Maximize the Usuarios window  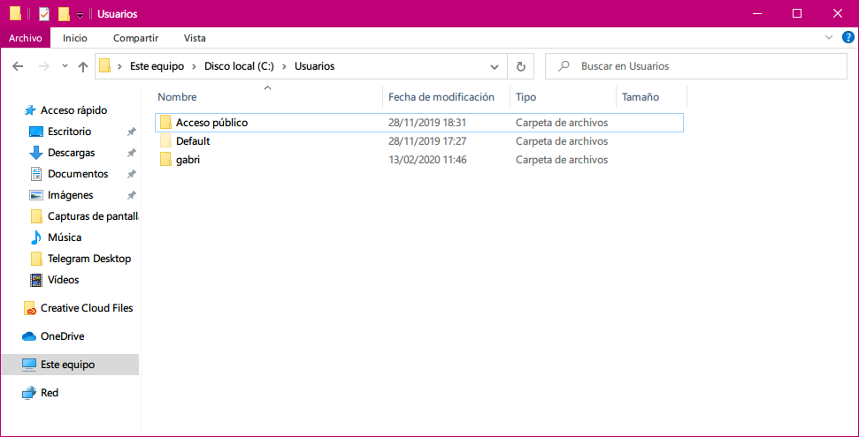tap(797, 13)
